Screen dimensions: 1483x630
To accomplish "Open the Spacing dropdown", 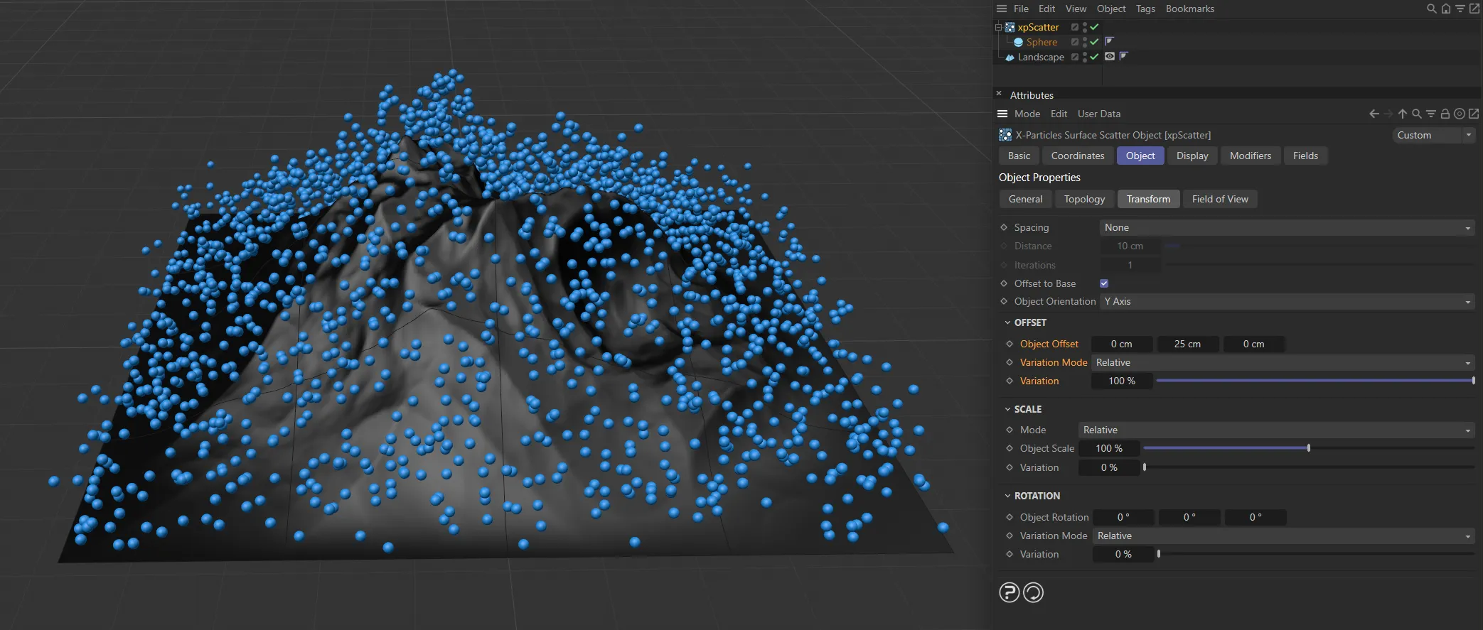I will 1287,227.
